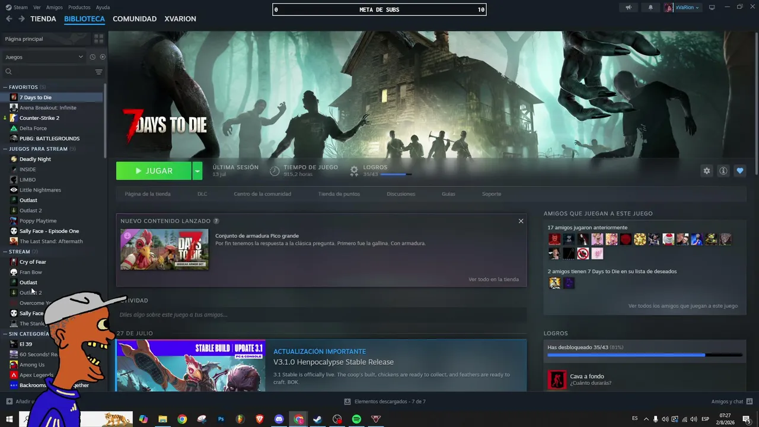Open the Soporte link

click(x=492, y=194)
